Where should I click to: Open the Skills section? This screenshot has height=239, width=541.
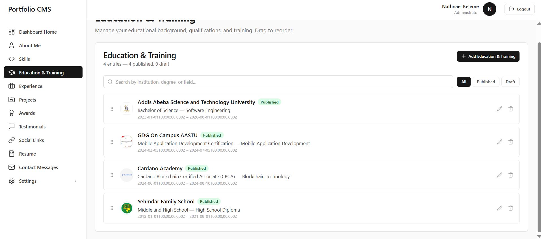click(43, 59)
